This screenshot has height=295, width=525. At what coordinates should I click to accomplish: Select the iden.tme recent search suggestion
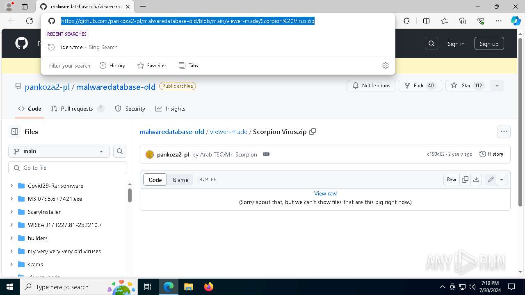[x=218, y=47]
